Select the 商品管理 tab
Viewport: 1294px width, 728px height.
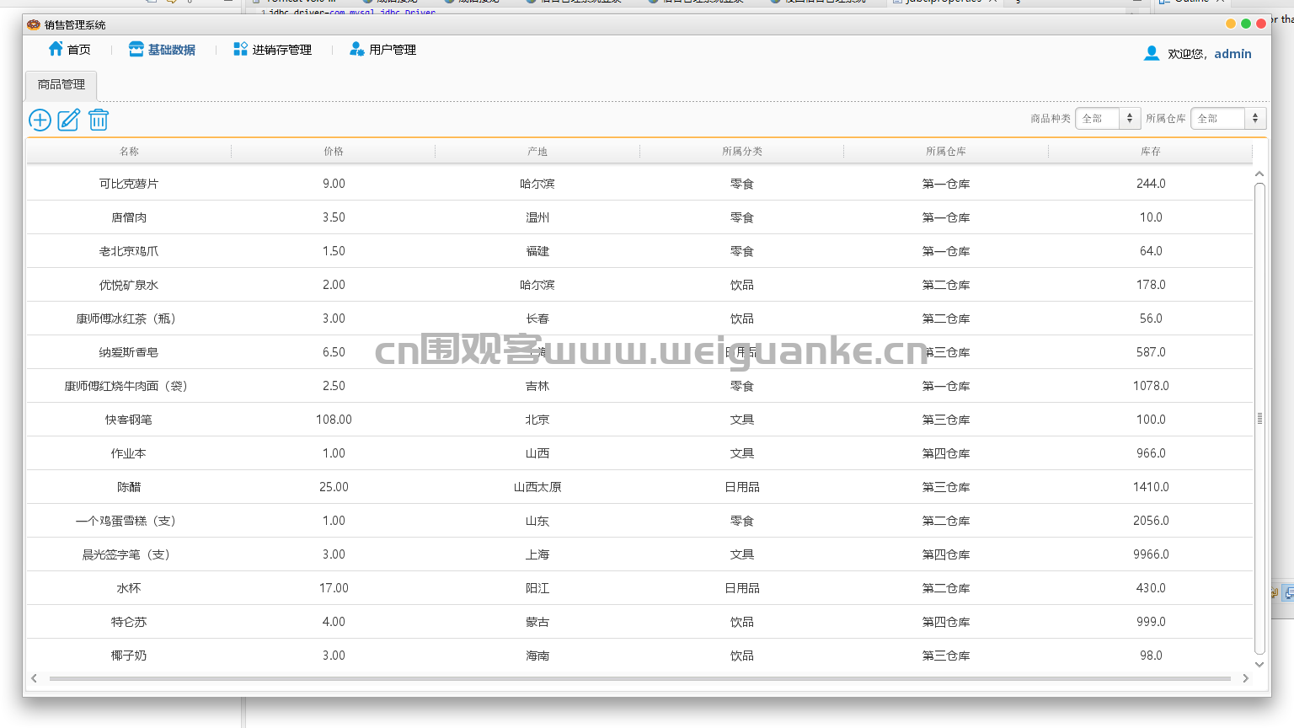pos(61,85)
